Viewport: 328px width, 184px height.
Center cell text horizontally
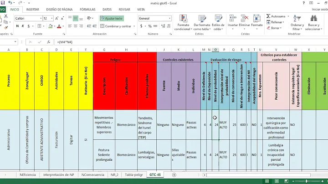click(x=76, y=26)
